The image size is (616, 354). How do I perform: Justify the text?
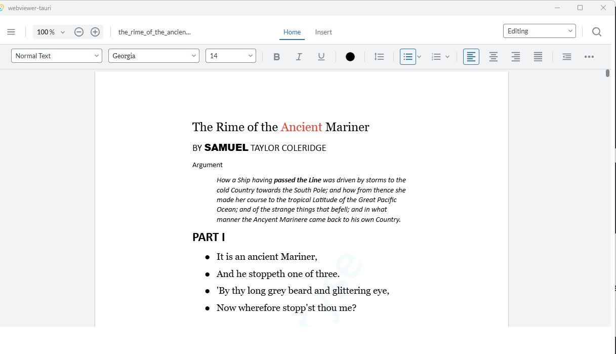point(538,57)
